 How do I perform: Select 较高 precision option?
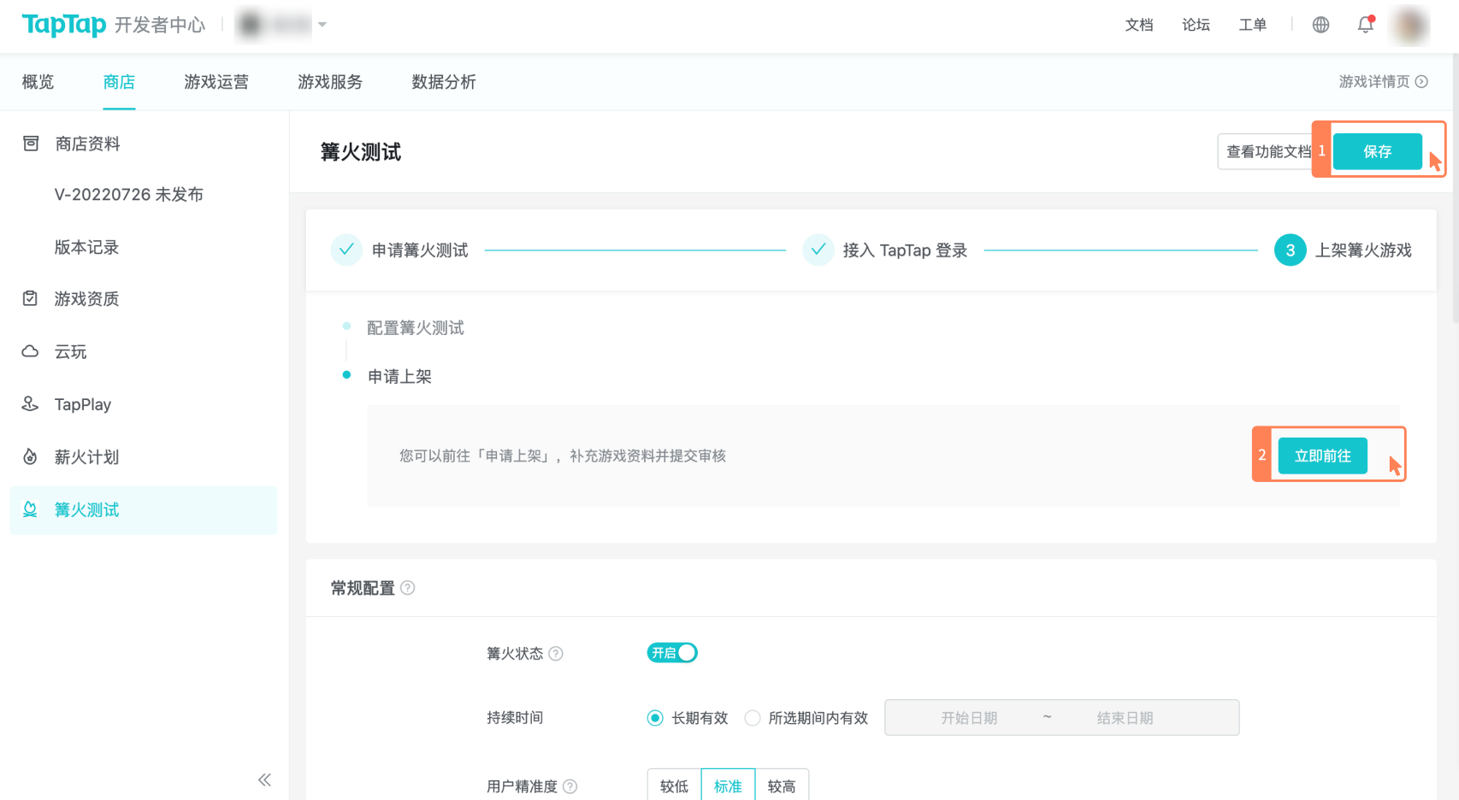click(x=782, y=785)
